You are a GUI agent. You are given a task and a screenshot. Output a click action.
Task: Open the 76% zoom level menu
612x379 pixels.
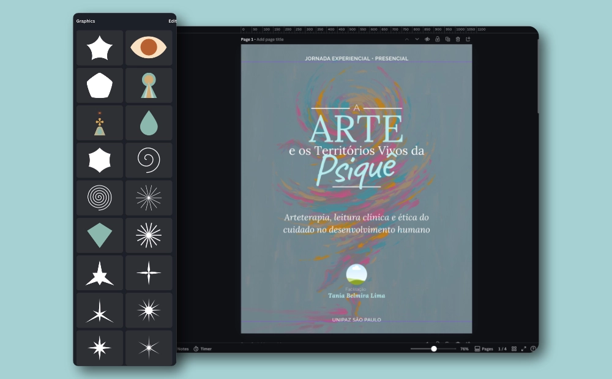(x=464, y=349)
